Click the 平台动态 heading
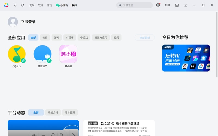 pos(16,113)
